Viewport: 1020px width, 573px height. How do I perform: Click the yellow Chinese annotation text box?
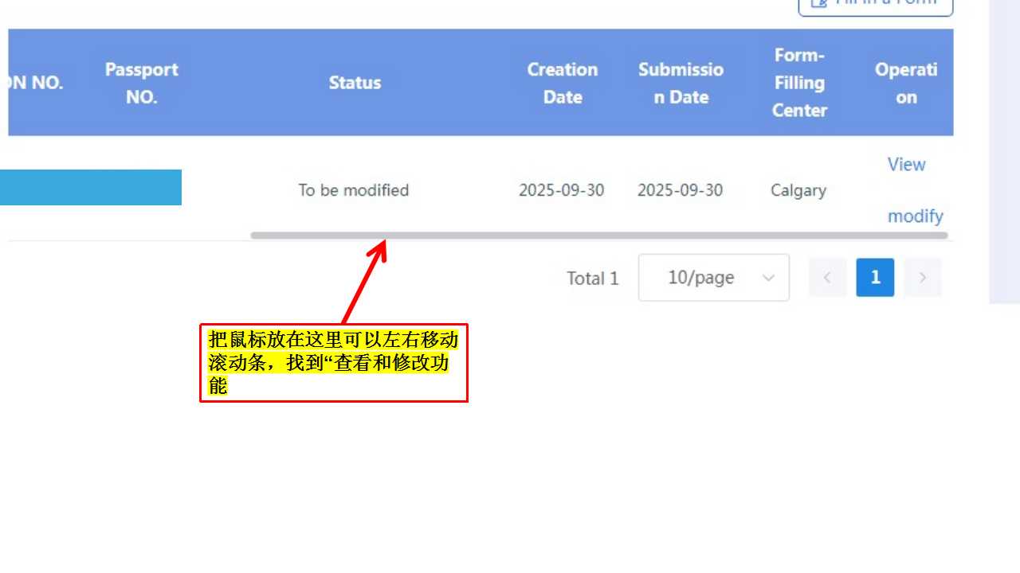pyautogui.click(x=333, y=362)
